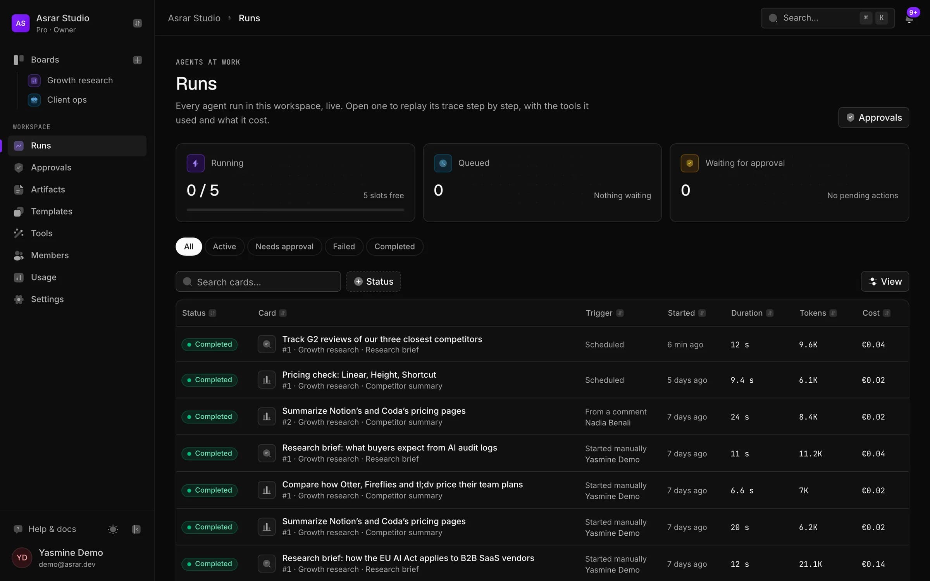Click the Settings gear icon

[x=19, y=299]
